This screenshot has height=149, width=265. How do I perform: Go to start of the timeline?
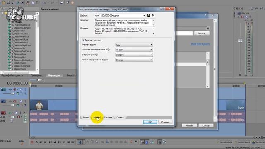pyautogui.click(x=59, y=142)
